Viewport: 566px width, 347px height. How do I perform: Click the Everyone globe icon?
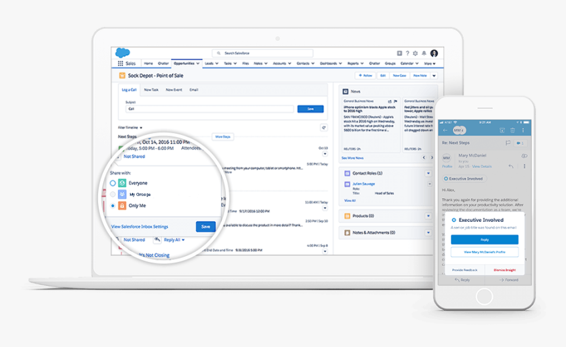pyautogui.click(x=122, y=183)
